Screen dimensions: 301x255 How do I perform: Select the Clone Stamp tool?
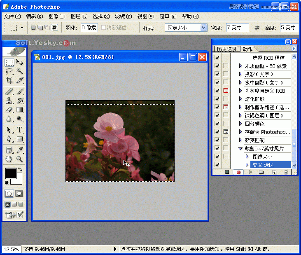point(9,101)
